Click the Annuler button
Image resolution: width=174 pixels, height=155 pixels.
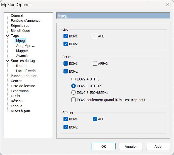[131, 146]
